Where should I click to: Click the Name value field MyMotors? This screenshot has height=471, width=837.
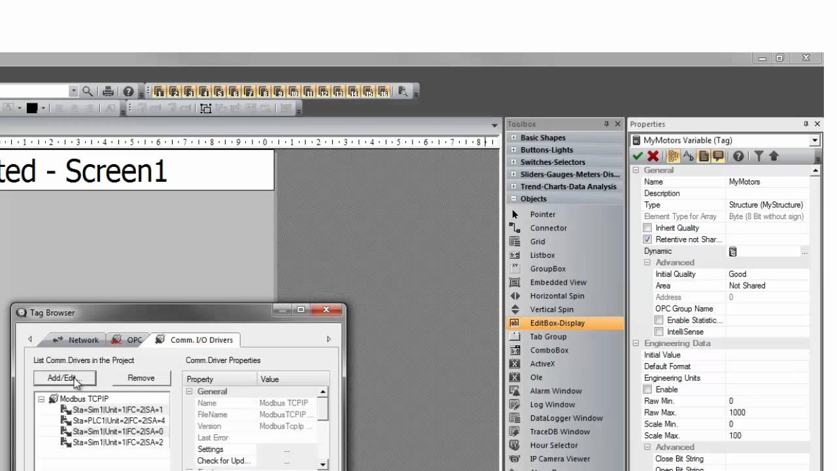click(x=768, y=182)
